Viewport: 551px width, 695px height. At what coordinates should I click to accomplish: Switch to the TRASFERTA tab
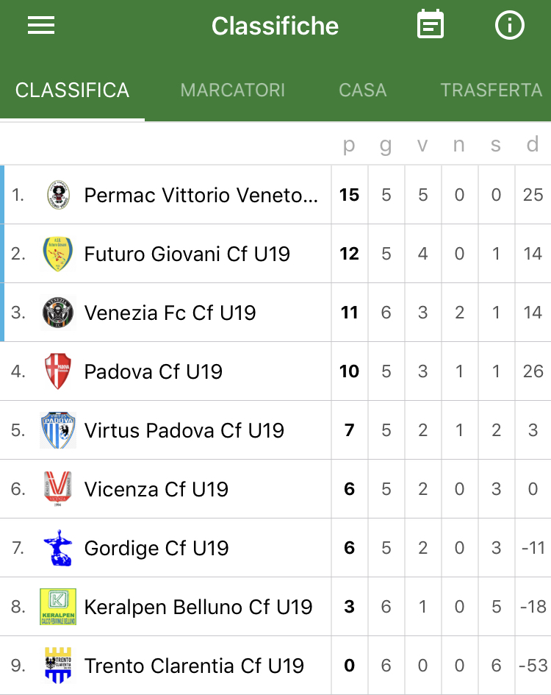coord(491,90)
